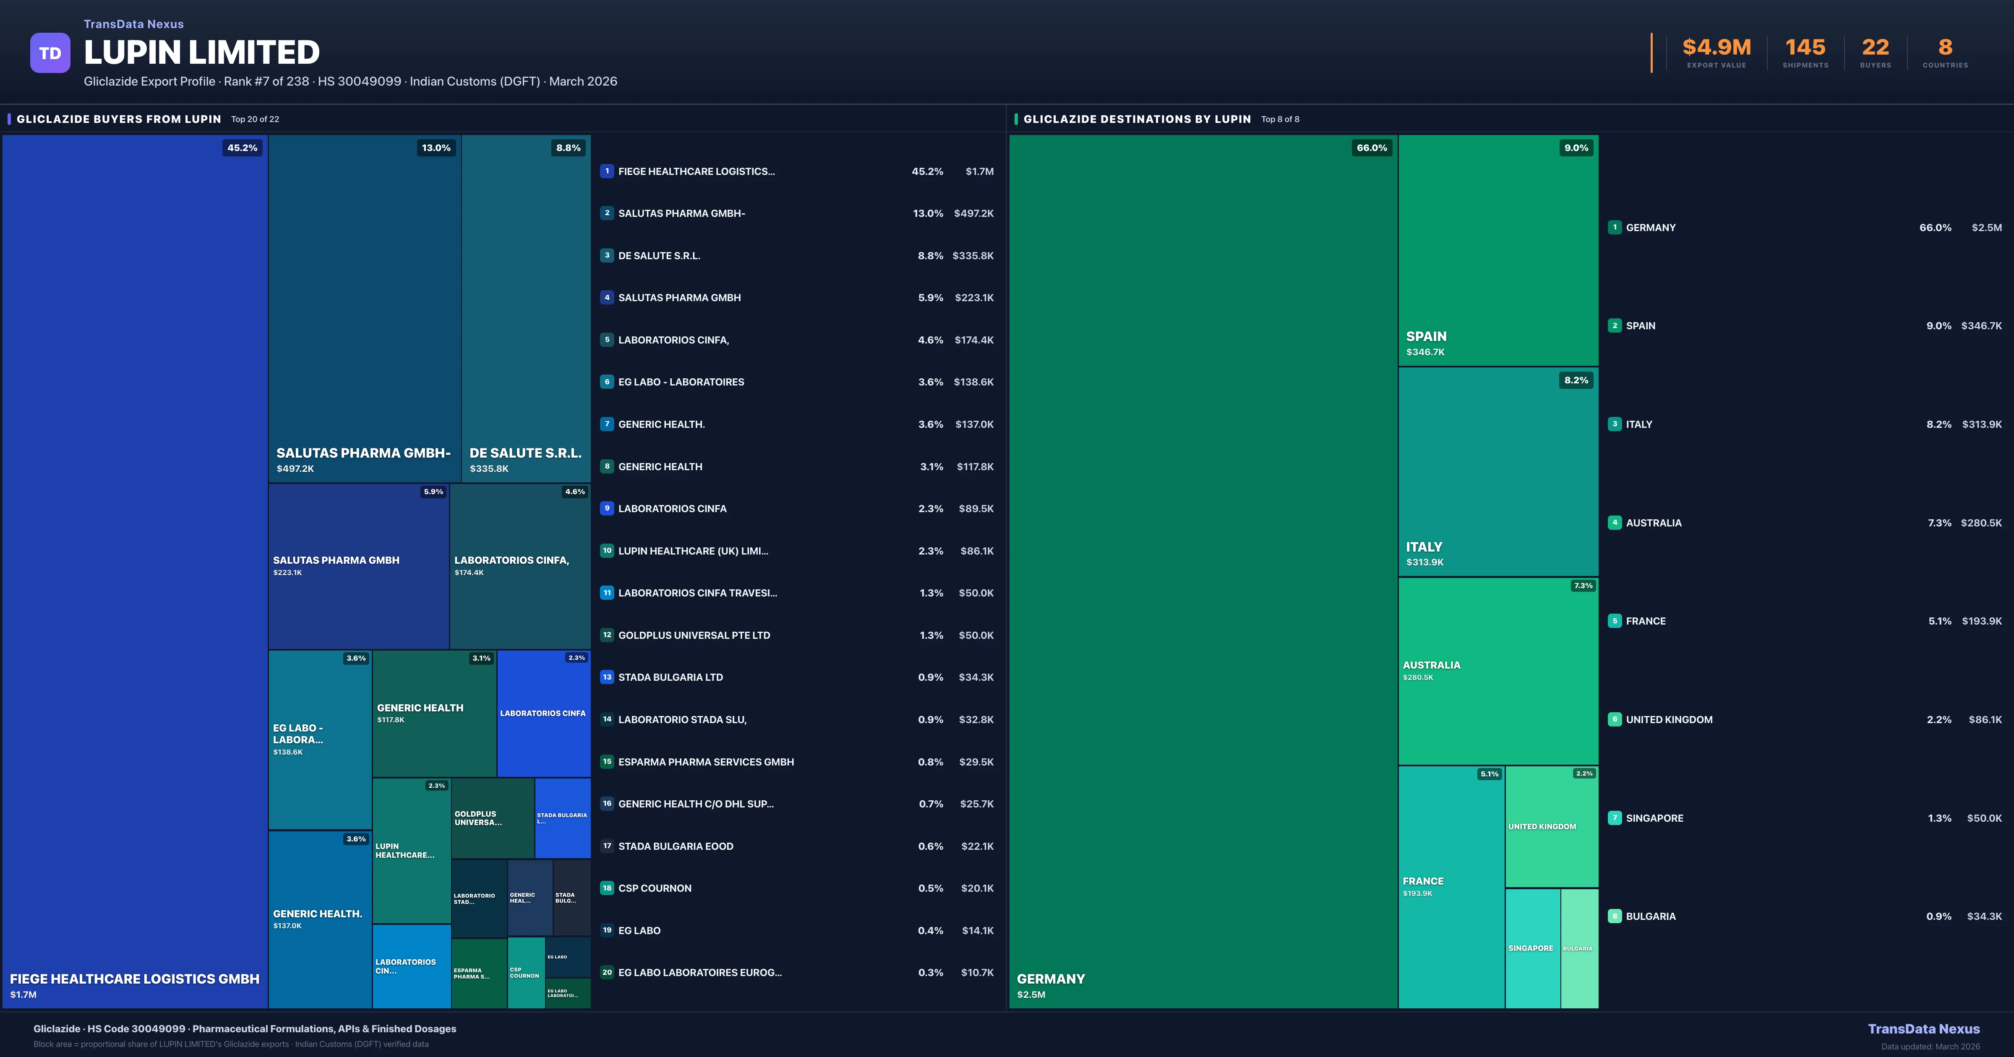Click the TransData Nexus branding link
The image size is (2014, 1057).
click(133, 23)
